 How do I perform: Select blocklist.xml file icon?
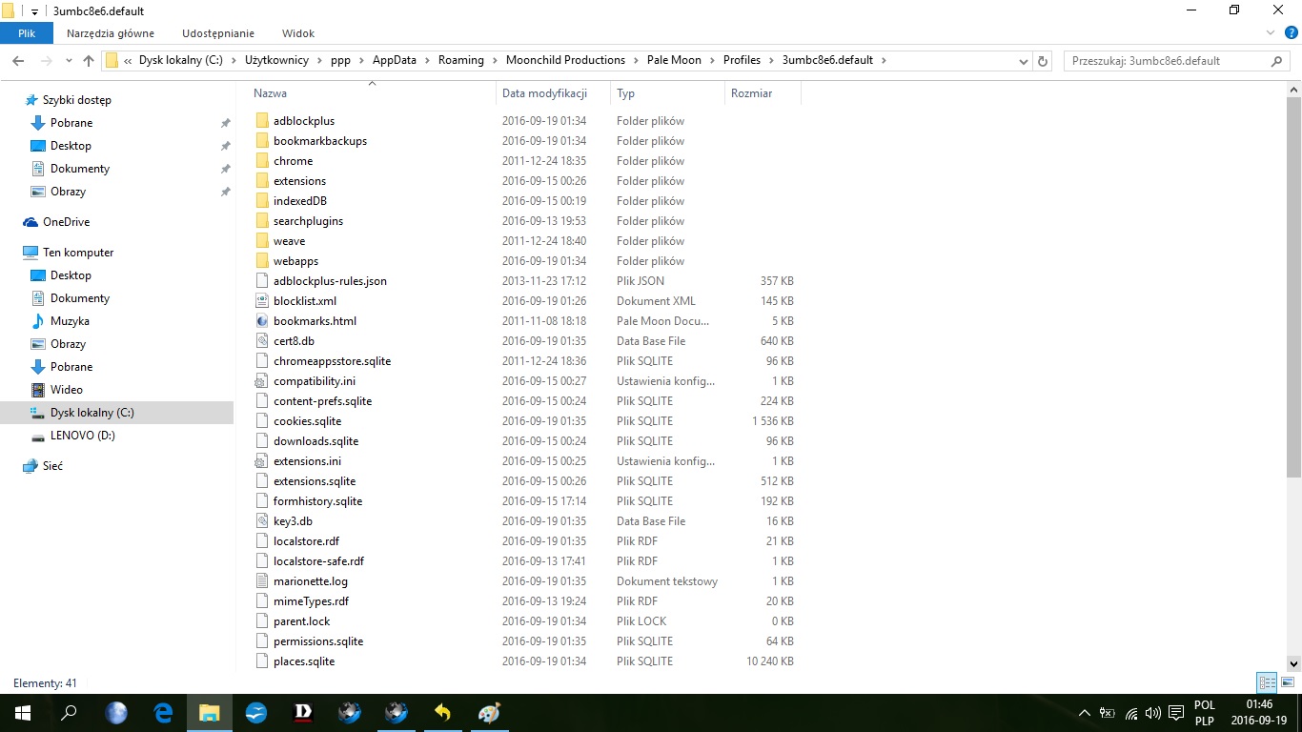(264, 301)
